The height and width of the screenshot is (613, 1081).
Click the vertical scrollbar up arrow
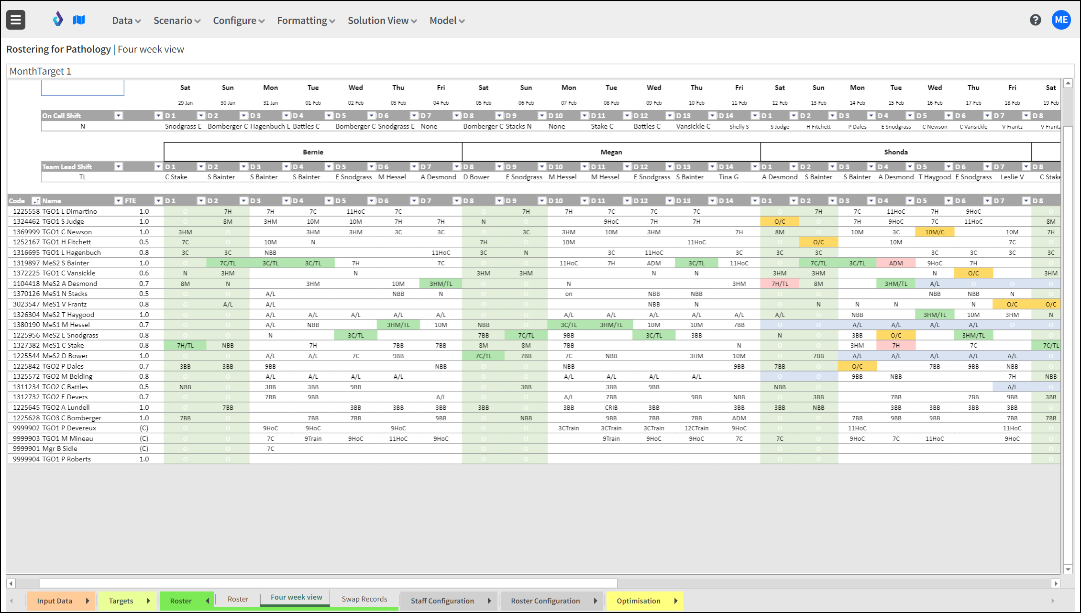1068,84
